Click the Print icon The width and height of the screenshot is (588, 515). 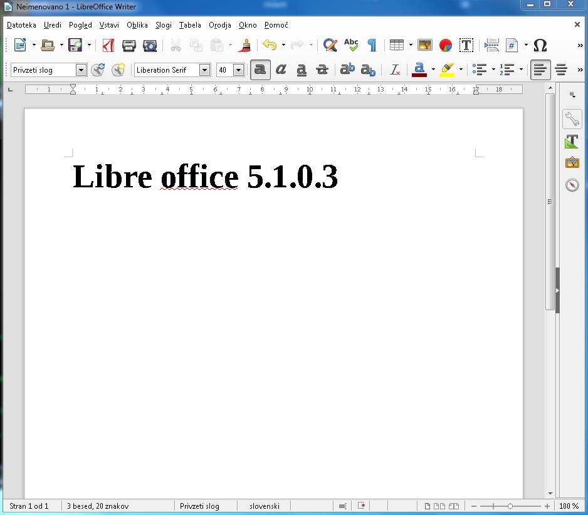point(129,45)
